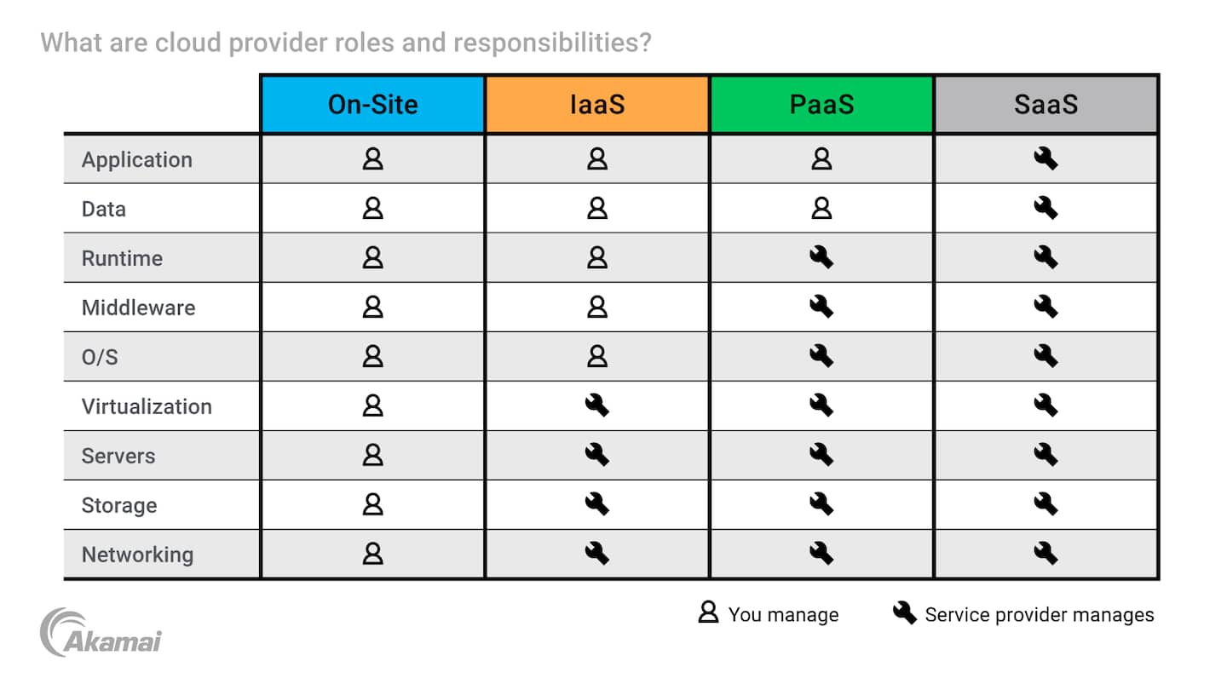The height and width of the screenshot is (690, 1227).
Task: Click the 'Service provider manages' legend wrench icon
Action: [x=904, y=612]
